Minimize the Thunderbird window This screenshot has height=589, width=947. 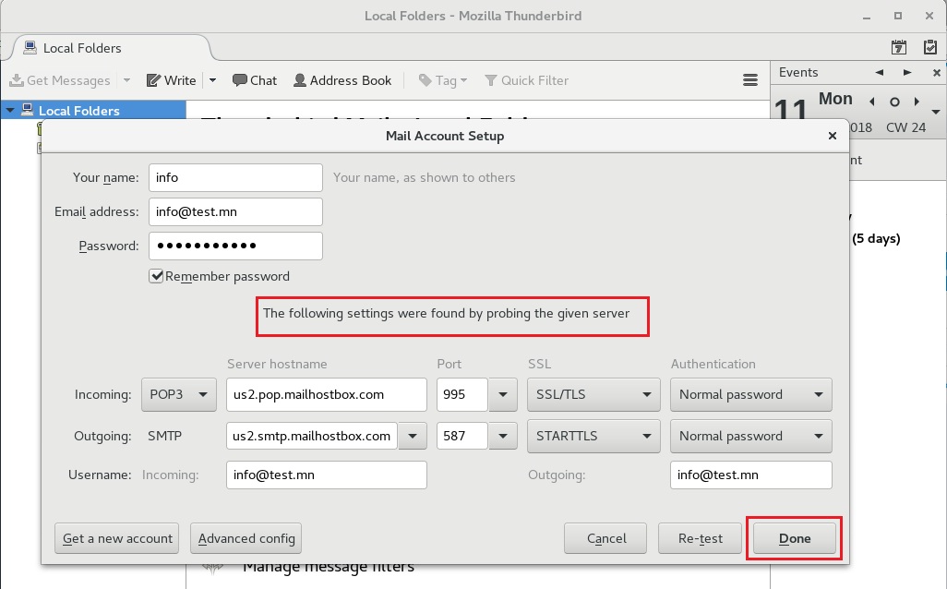(x=867, y=17)
